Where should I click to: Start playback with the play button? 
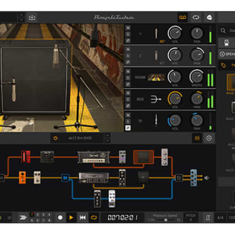tap(71, 217)
